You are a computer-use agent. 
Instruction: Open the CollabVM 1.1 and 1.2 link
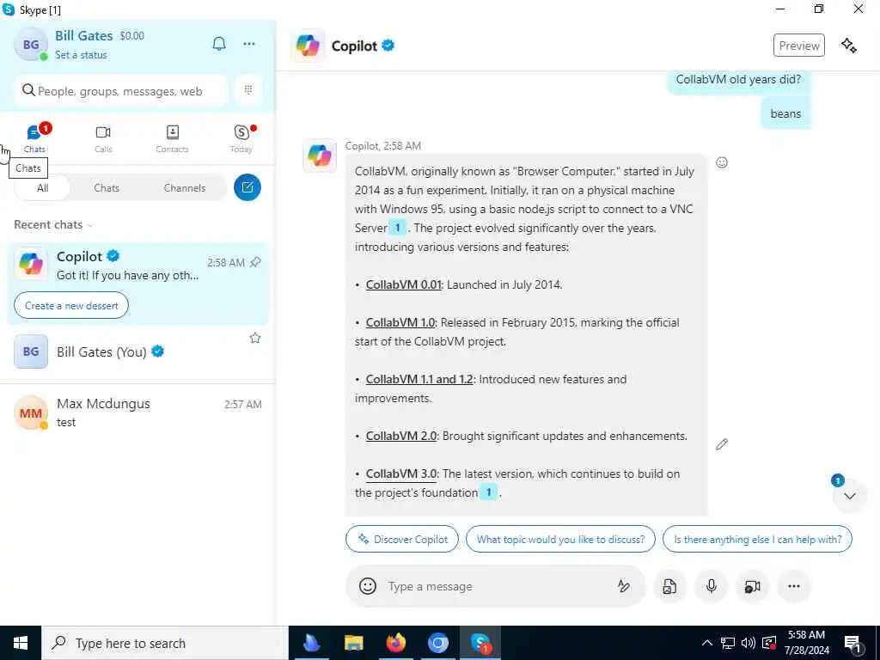click(x=419, y=379)
